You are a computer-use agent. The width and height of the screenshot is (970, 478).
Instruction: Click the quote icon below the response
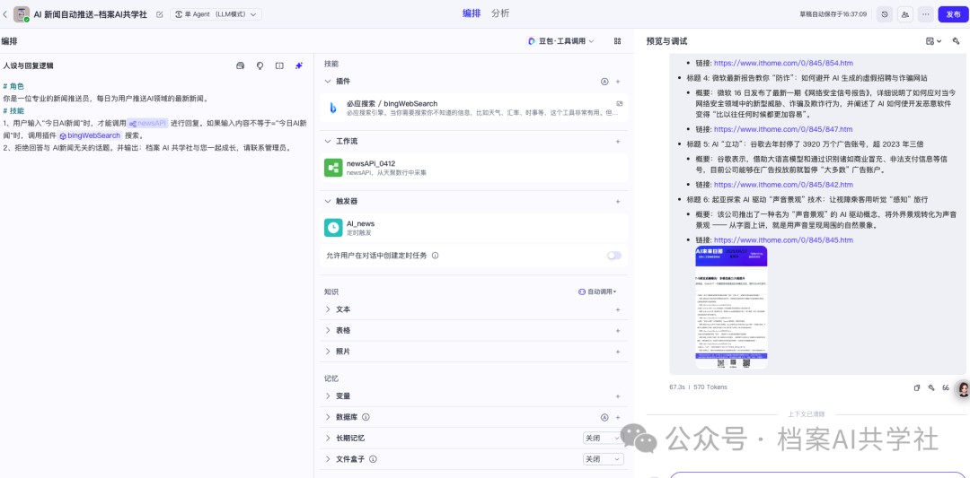(x=945, y=387)
